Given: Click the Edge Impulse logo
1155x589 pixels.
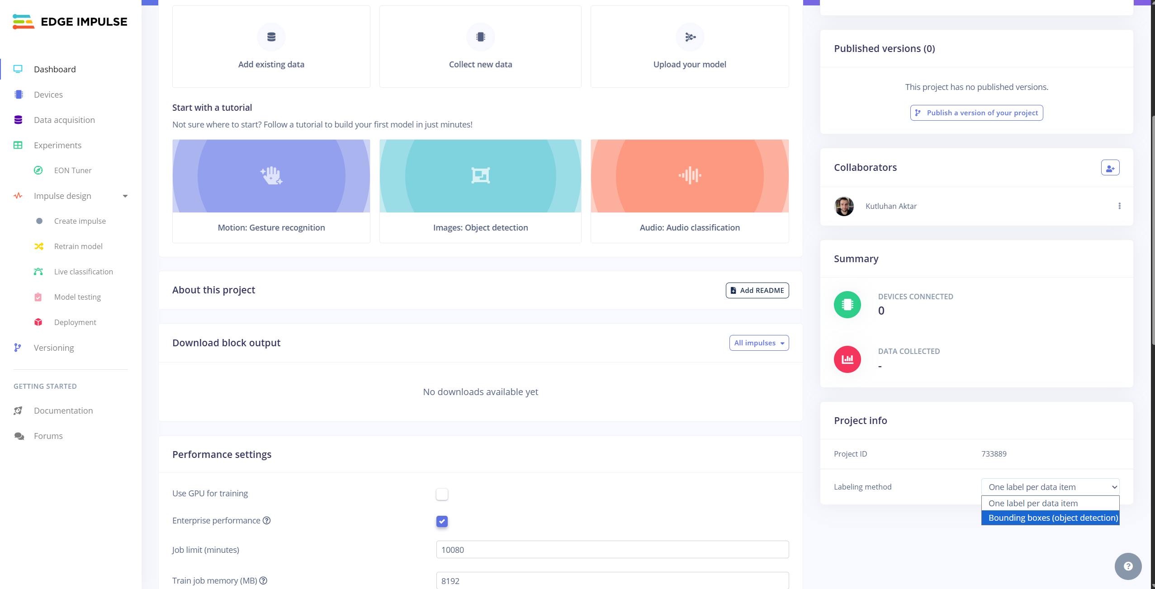Looking at the screenshot, I should [x=70, y=22].
